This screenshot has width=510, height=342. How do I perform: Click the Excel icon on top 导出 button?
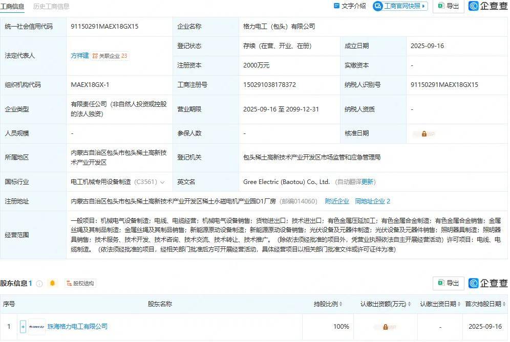tap(441, 6)
